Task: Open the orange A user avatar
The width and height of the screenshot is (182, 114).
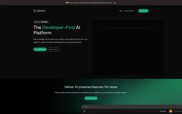Action: pos(171,111)
